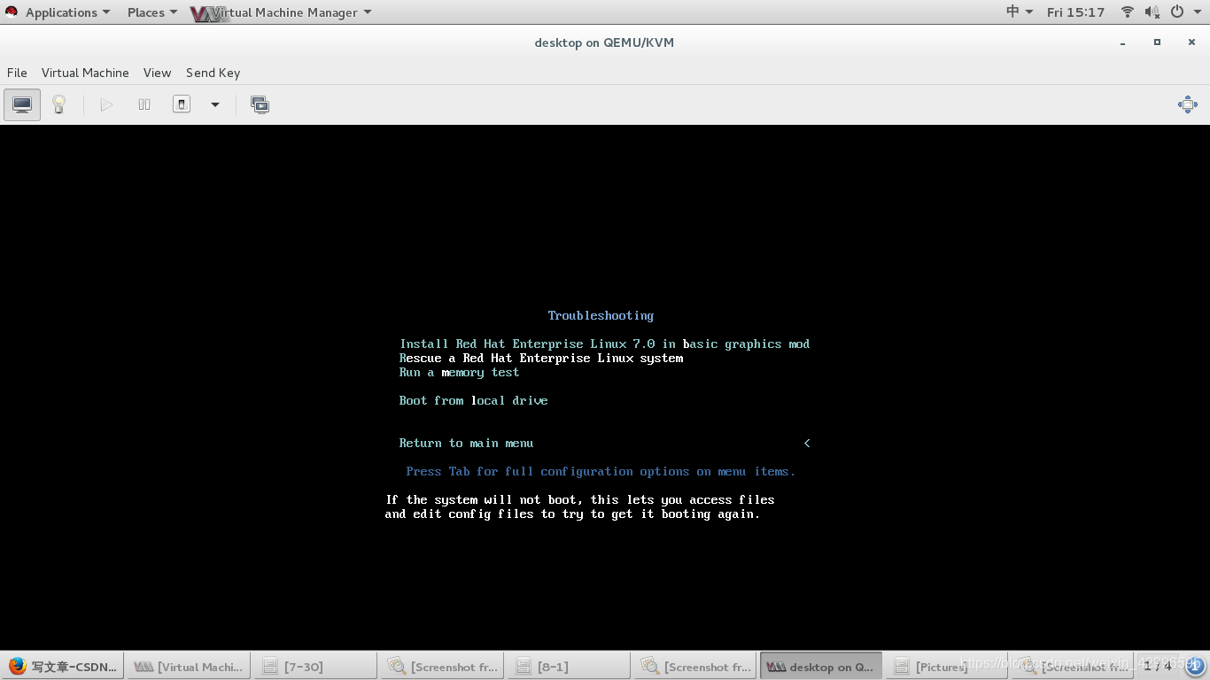
Task: Select Install RHEL 7.0 in basic graphics mode
Action: coord(604,344)
